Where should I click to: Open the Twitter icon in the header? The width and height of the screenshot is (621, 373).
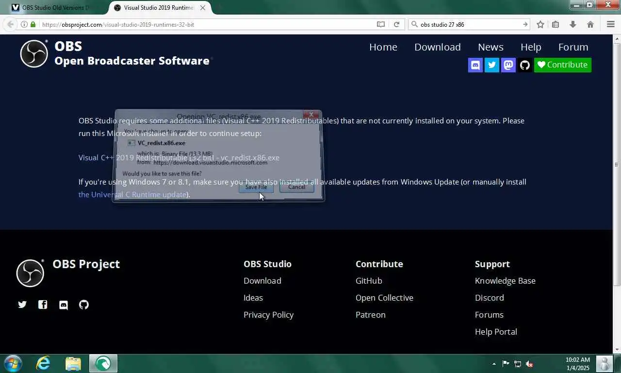(492, 65)
